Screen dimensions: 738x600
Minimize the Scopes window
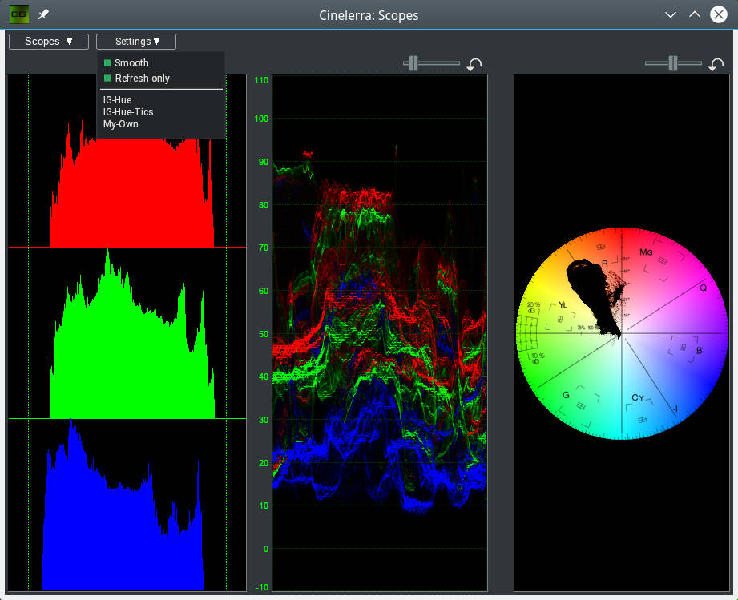(x=671, y=14)
